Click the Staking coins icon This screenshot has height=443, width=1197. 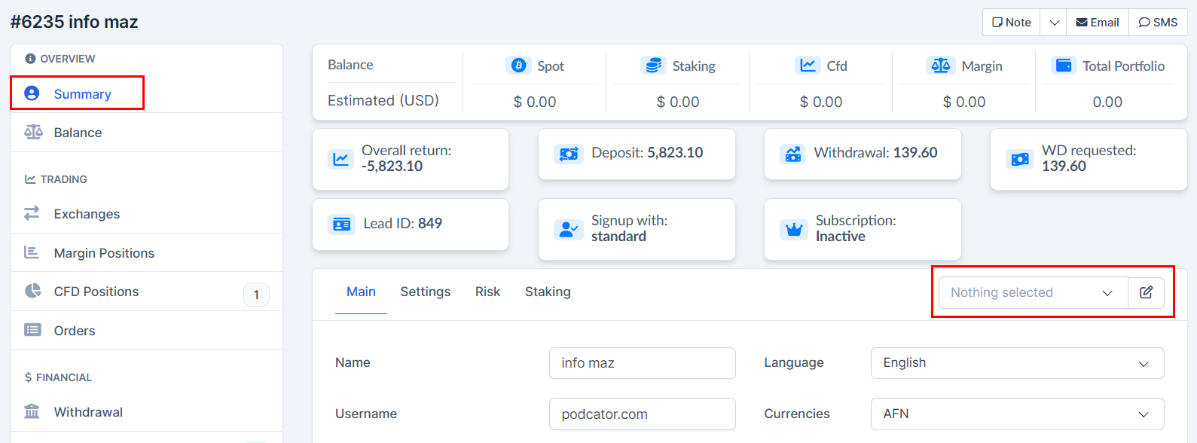[653, 66]
